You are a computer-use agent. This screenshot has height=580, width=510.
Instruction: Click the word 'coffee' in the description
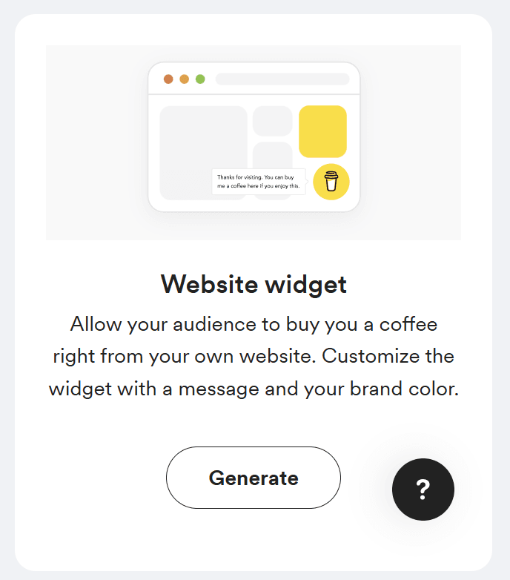408,324
